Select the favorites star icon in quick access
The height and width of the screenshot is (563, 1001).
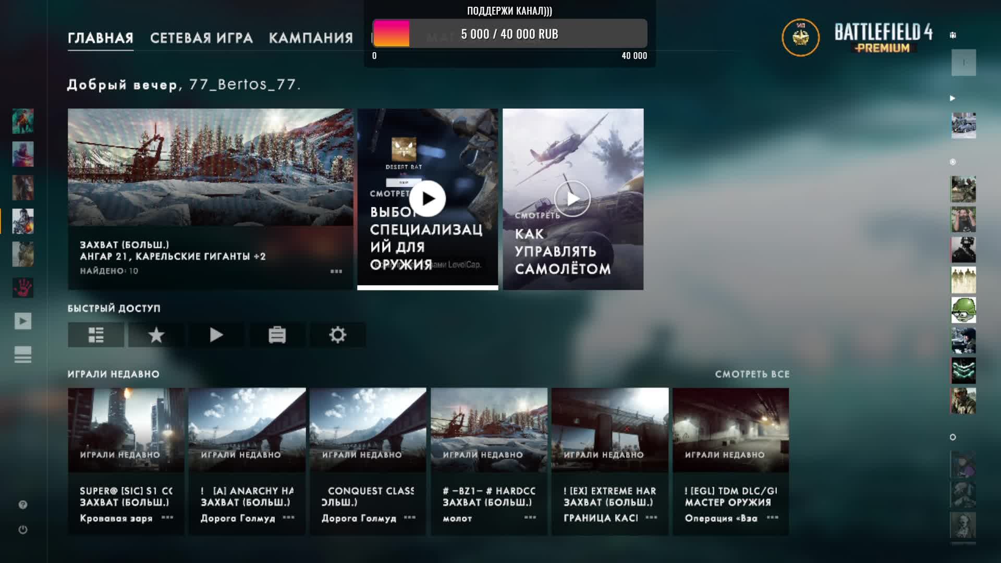(x=156, y=335)
